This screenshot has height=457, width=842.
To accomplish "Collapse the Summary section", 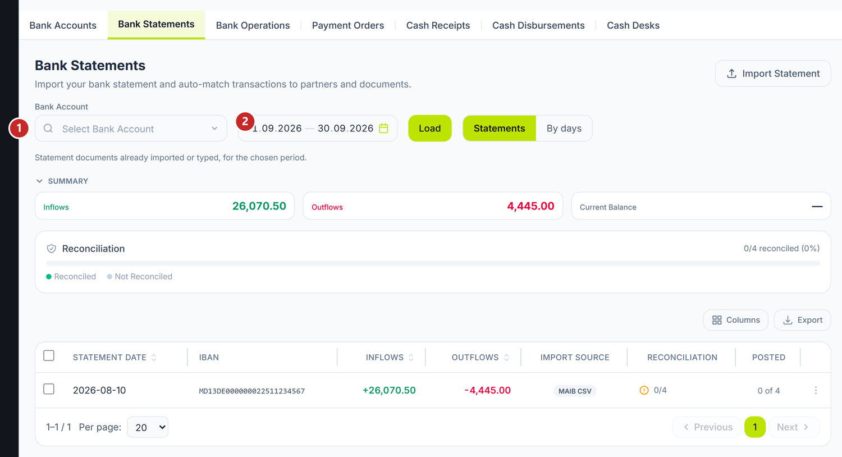I will click(62, 181).
